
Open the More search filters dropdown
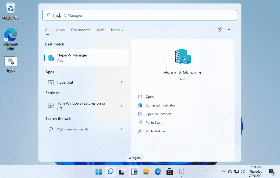pyautogui.click(x=117, y=30)
